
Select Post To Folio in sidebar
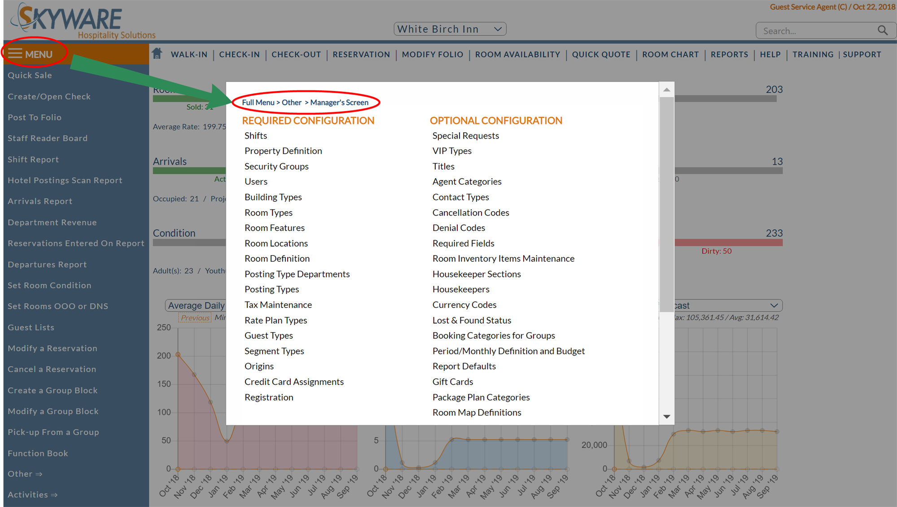click(x=35, y=117)
